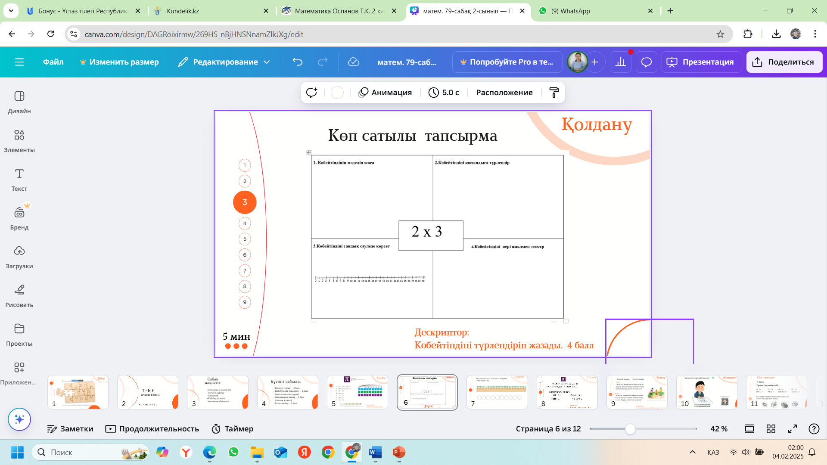Click the undo arrow icon
This screenshot has width=827, height=465.
pos(297,62)
